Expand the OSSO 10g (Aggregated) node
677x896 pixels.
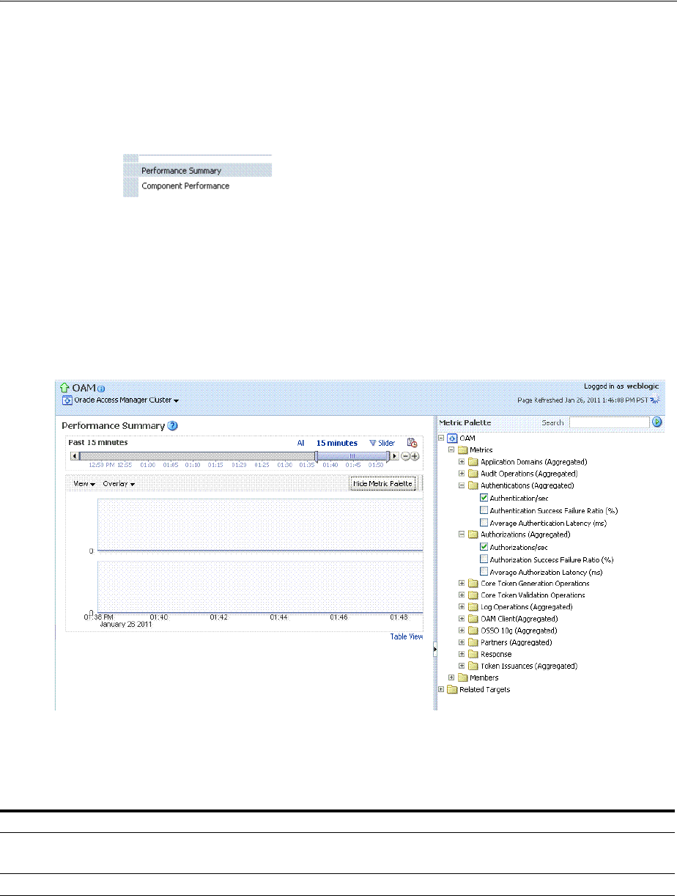(462, 631)
